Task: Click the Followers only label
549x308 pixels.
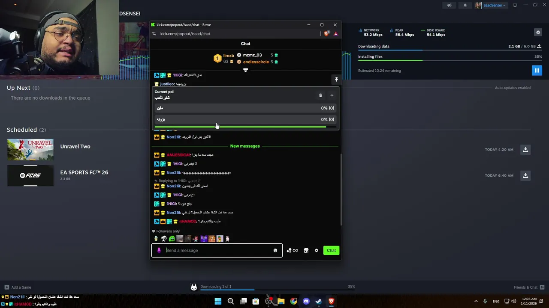Action: click(x=168, y=231)
